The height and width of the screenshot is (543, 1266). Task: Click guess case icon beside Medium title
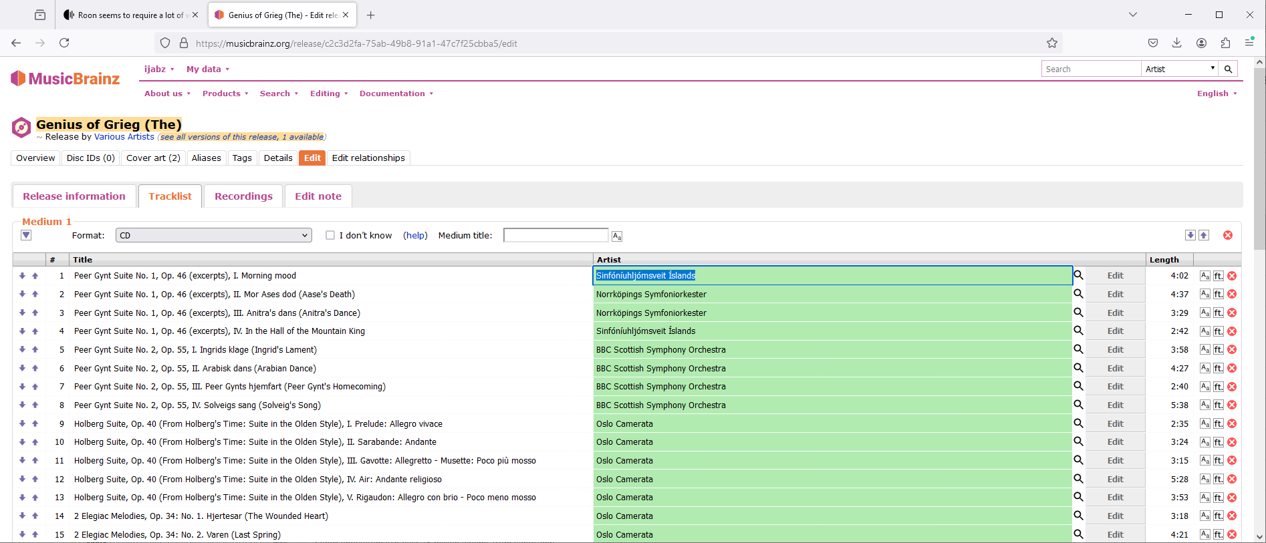pyautogui.click(x=617, y=236)
